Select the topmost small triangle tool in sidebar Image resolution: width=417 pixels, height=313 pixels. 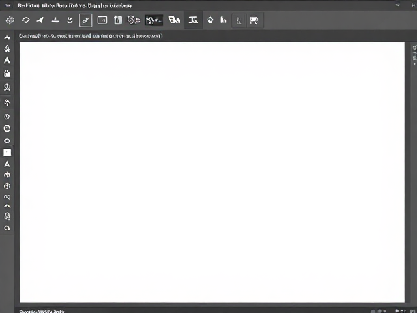(x=7, y=37)
